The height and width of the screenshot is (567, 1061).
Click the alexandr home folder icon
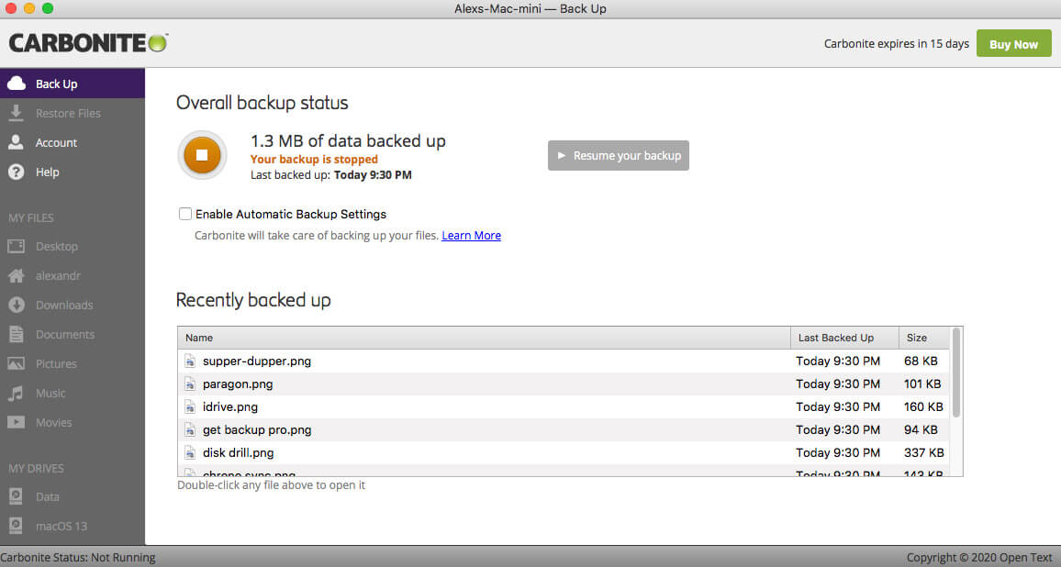[x=16, y=276]
